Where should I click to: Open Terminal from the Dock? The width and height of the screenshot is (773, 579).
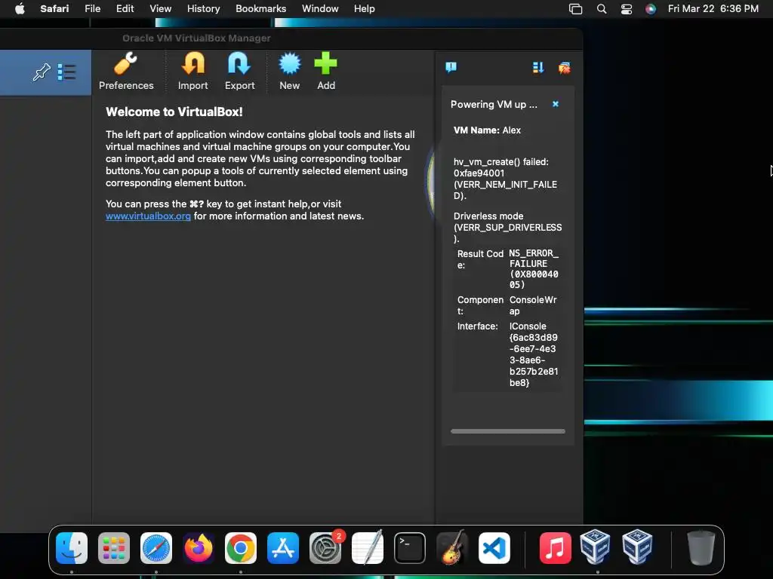point(410,548)
